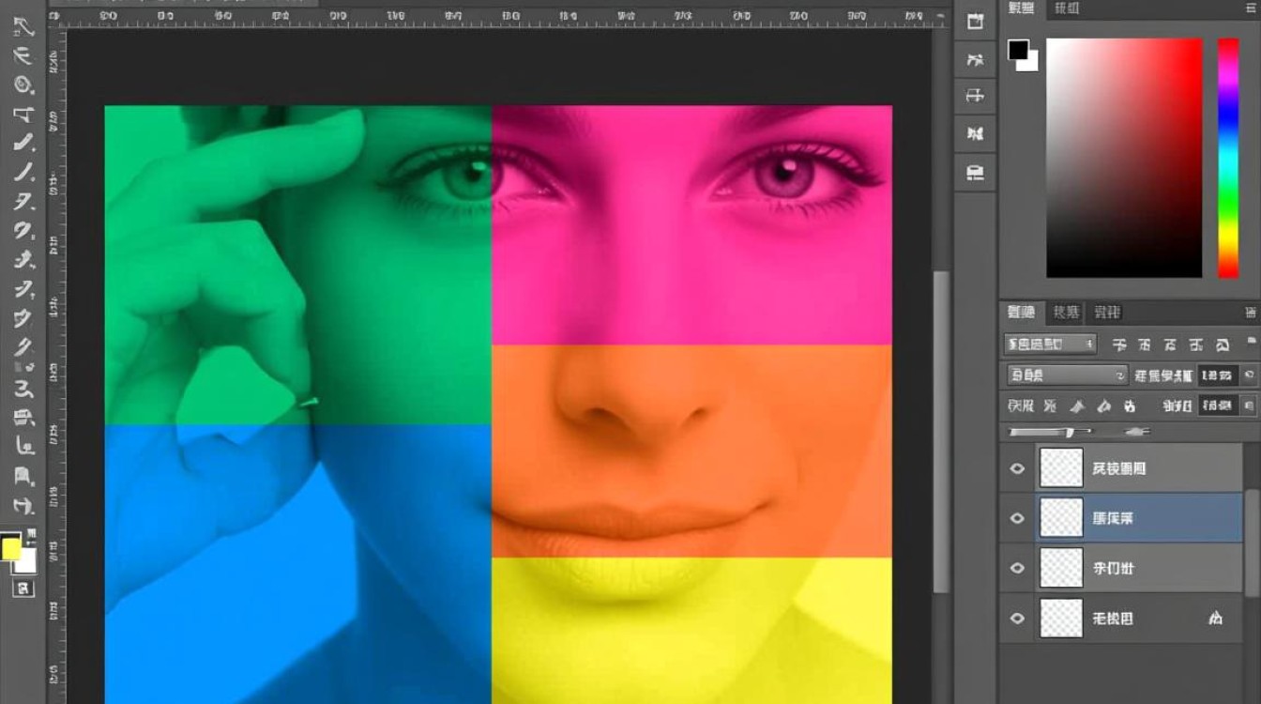Image resolution: width=1261 pixels, height=704 pixels.
Task: Select the second tool from the toolbox top
Action: [23, 55]
